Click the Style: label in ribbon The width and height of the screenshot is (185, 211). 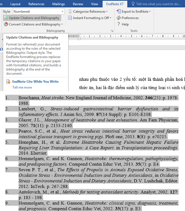coord(7,12)
